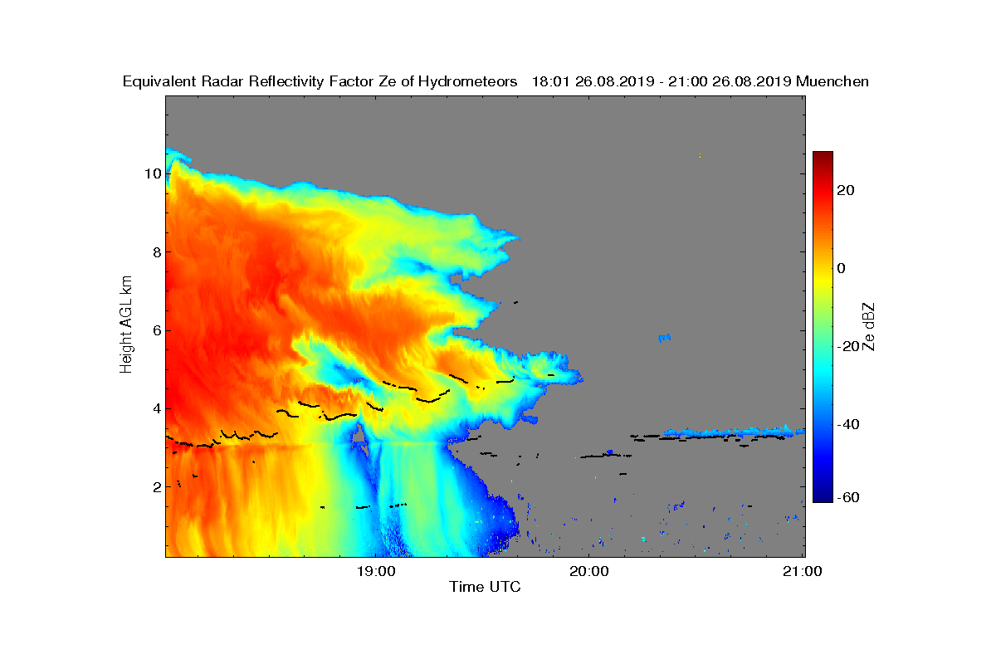Click the '19:00' time tick label
996x664 pixels.
[x=375, y=571]
